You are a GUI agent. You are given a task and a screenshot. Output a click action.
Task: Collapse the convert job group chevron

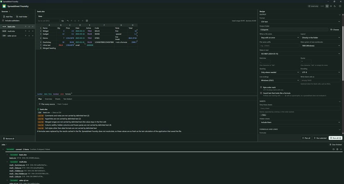click(3, 149)
